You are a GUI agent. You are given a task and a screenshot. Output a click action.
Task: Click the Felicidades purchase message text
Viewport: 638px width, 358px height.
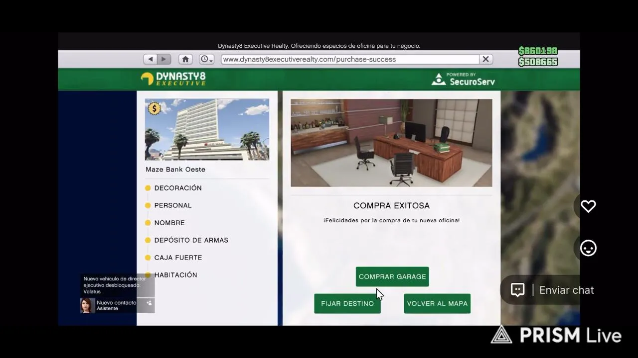pyautogui.click(x=391, y=220)
